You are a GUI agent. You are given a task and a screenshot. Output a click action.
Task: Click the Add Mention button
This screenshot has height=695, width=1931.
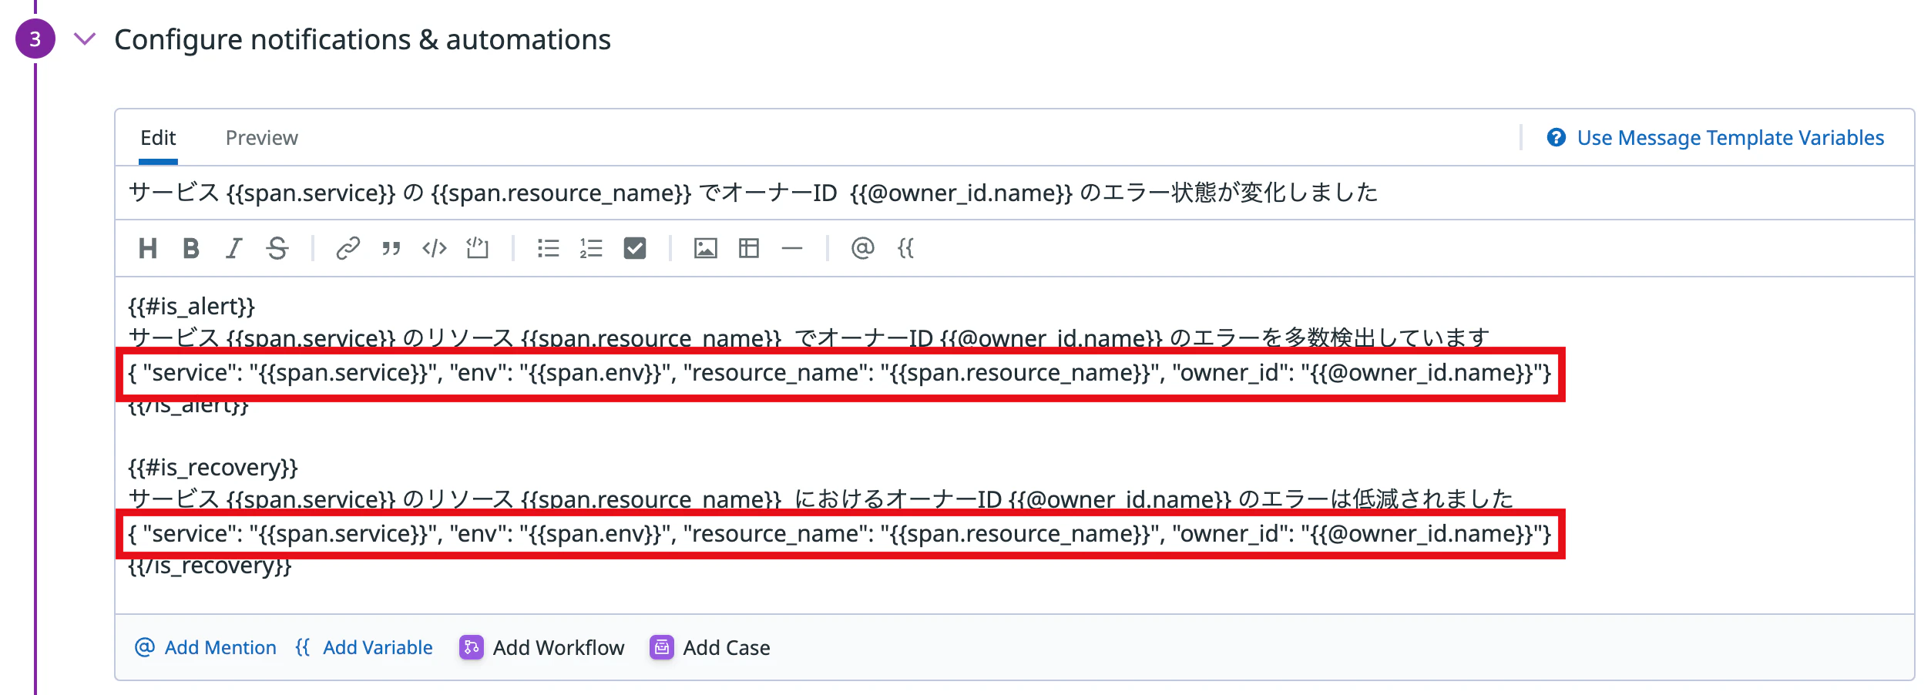(206, 648)
